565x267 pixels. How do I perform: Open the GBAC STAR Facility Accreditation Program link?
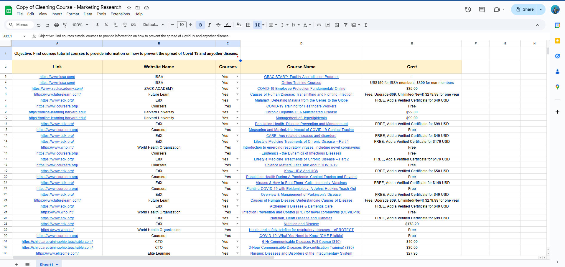click(301, 77)
